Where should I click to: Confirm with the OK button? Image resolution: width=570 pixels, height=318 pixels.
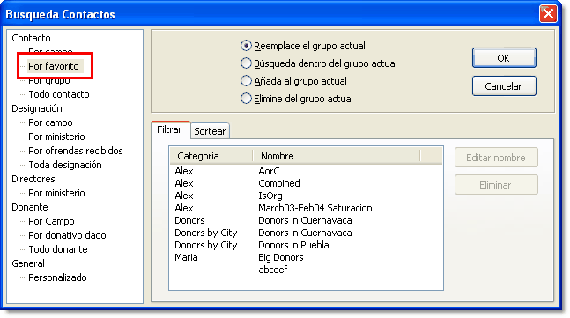pyautogui.click(x=504, y=58)
